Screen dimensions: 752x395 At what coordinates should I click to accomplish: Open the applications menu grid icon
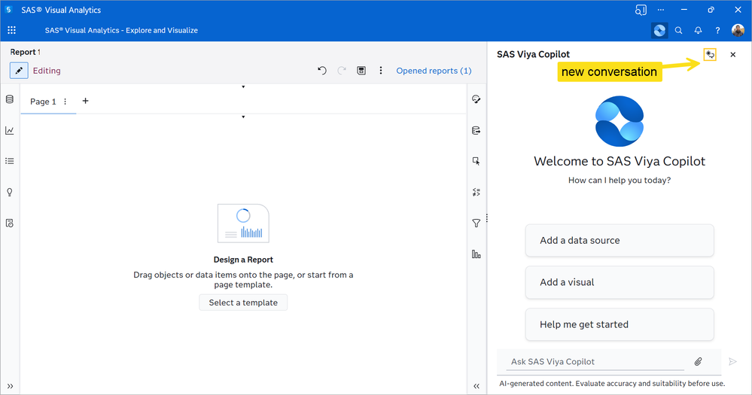pyautogui.click(x=11, y=30)
